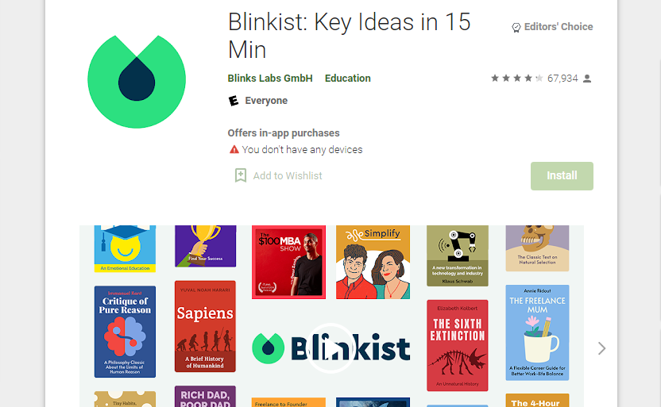661x407 pixels.
Task: Click the Simplify podcast cover
Action: pos(373,263)
